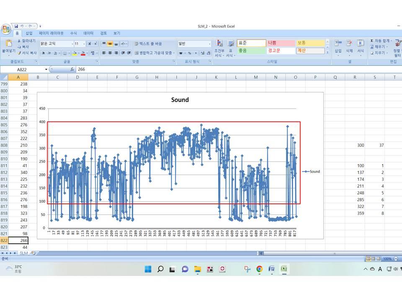402x302 pixels.
Task: Toggle italic formatting
Action: point(49,53)
